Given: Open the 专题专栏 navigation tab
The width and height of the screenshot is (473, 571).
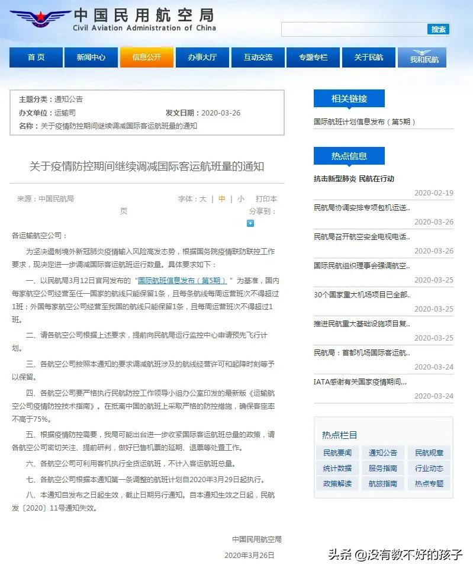Looking at the screenshot, I should pyautogui.click(x=313, y=57).
